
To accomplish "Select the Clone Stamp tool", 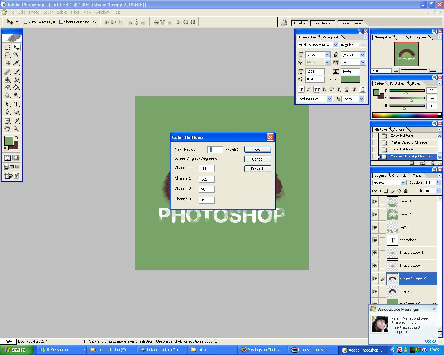I will tap(7, 79).
